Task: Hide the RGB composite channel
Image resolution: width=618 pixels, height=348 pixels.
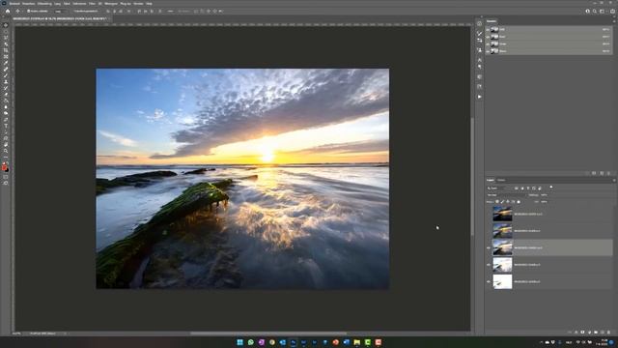Action: point(488,29)
